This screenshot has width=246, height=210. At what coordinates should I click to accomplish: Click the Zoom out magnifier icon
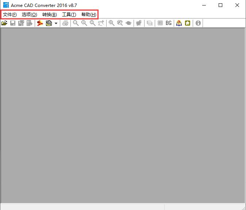(x=76, y=23)
